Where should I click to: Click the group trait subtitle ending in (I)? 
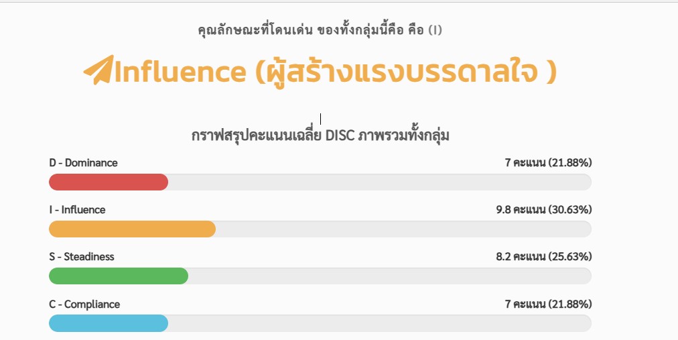pos(320,30)
